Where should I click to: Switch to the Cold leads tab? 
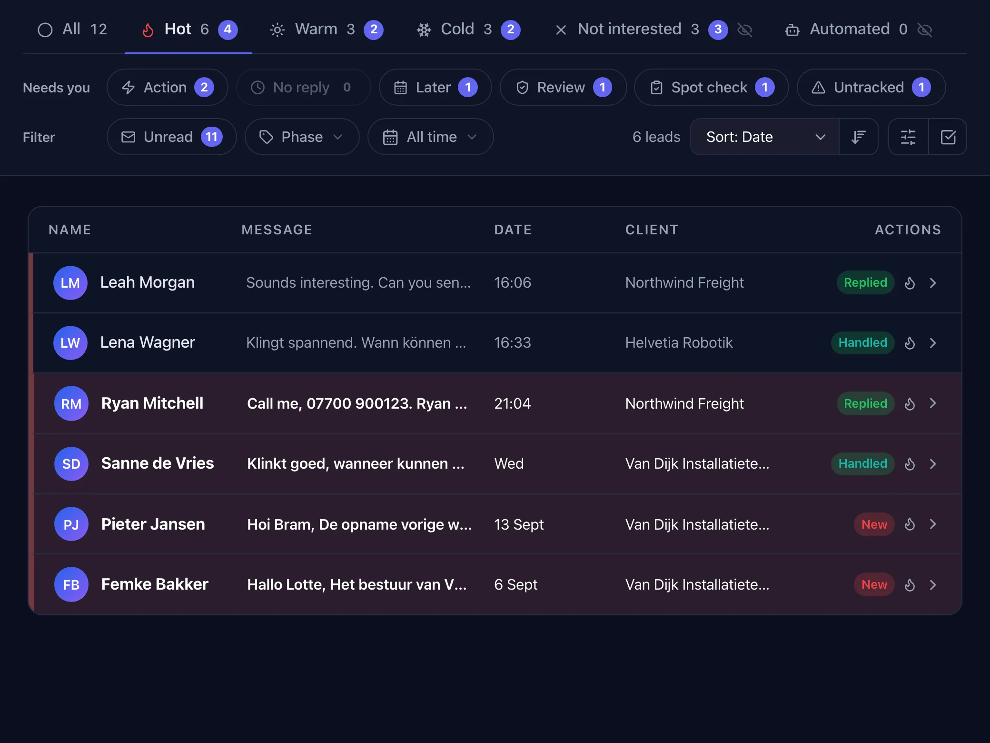coord(468,30)
